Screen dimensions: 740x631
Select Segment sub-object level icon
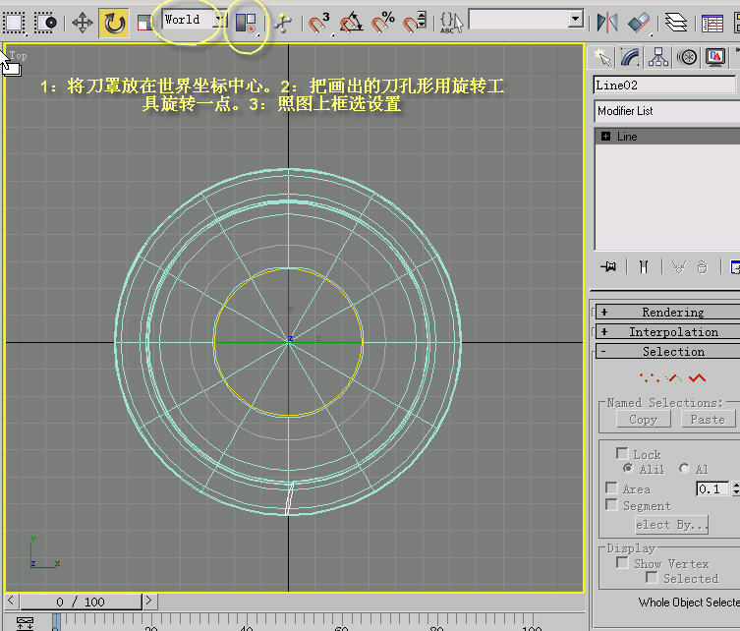tap(673, 377)
